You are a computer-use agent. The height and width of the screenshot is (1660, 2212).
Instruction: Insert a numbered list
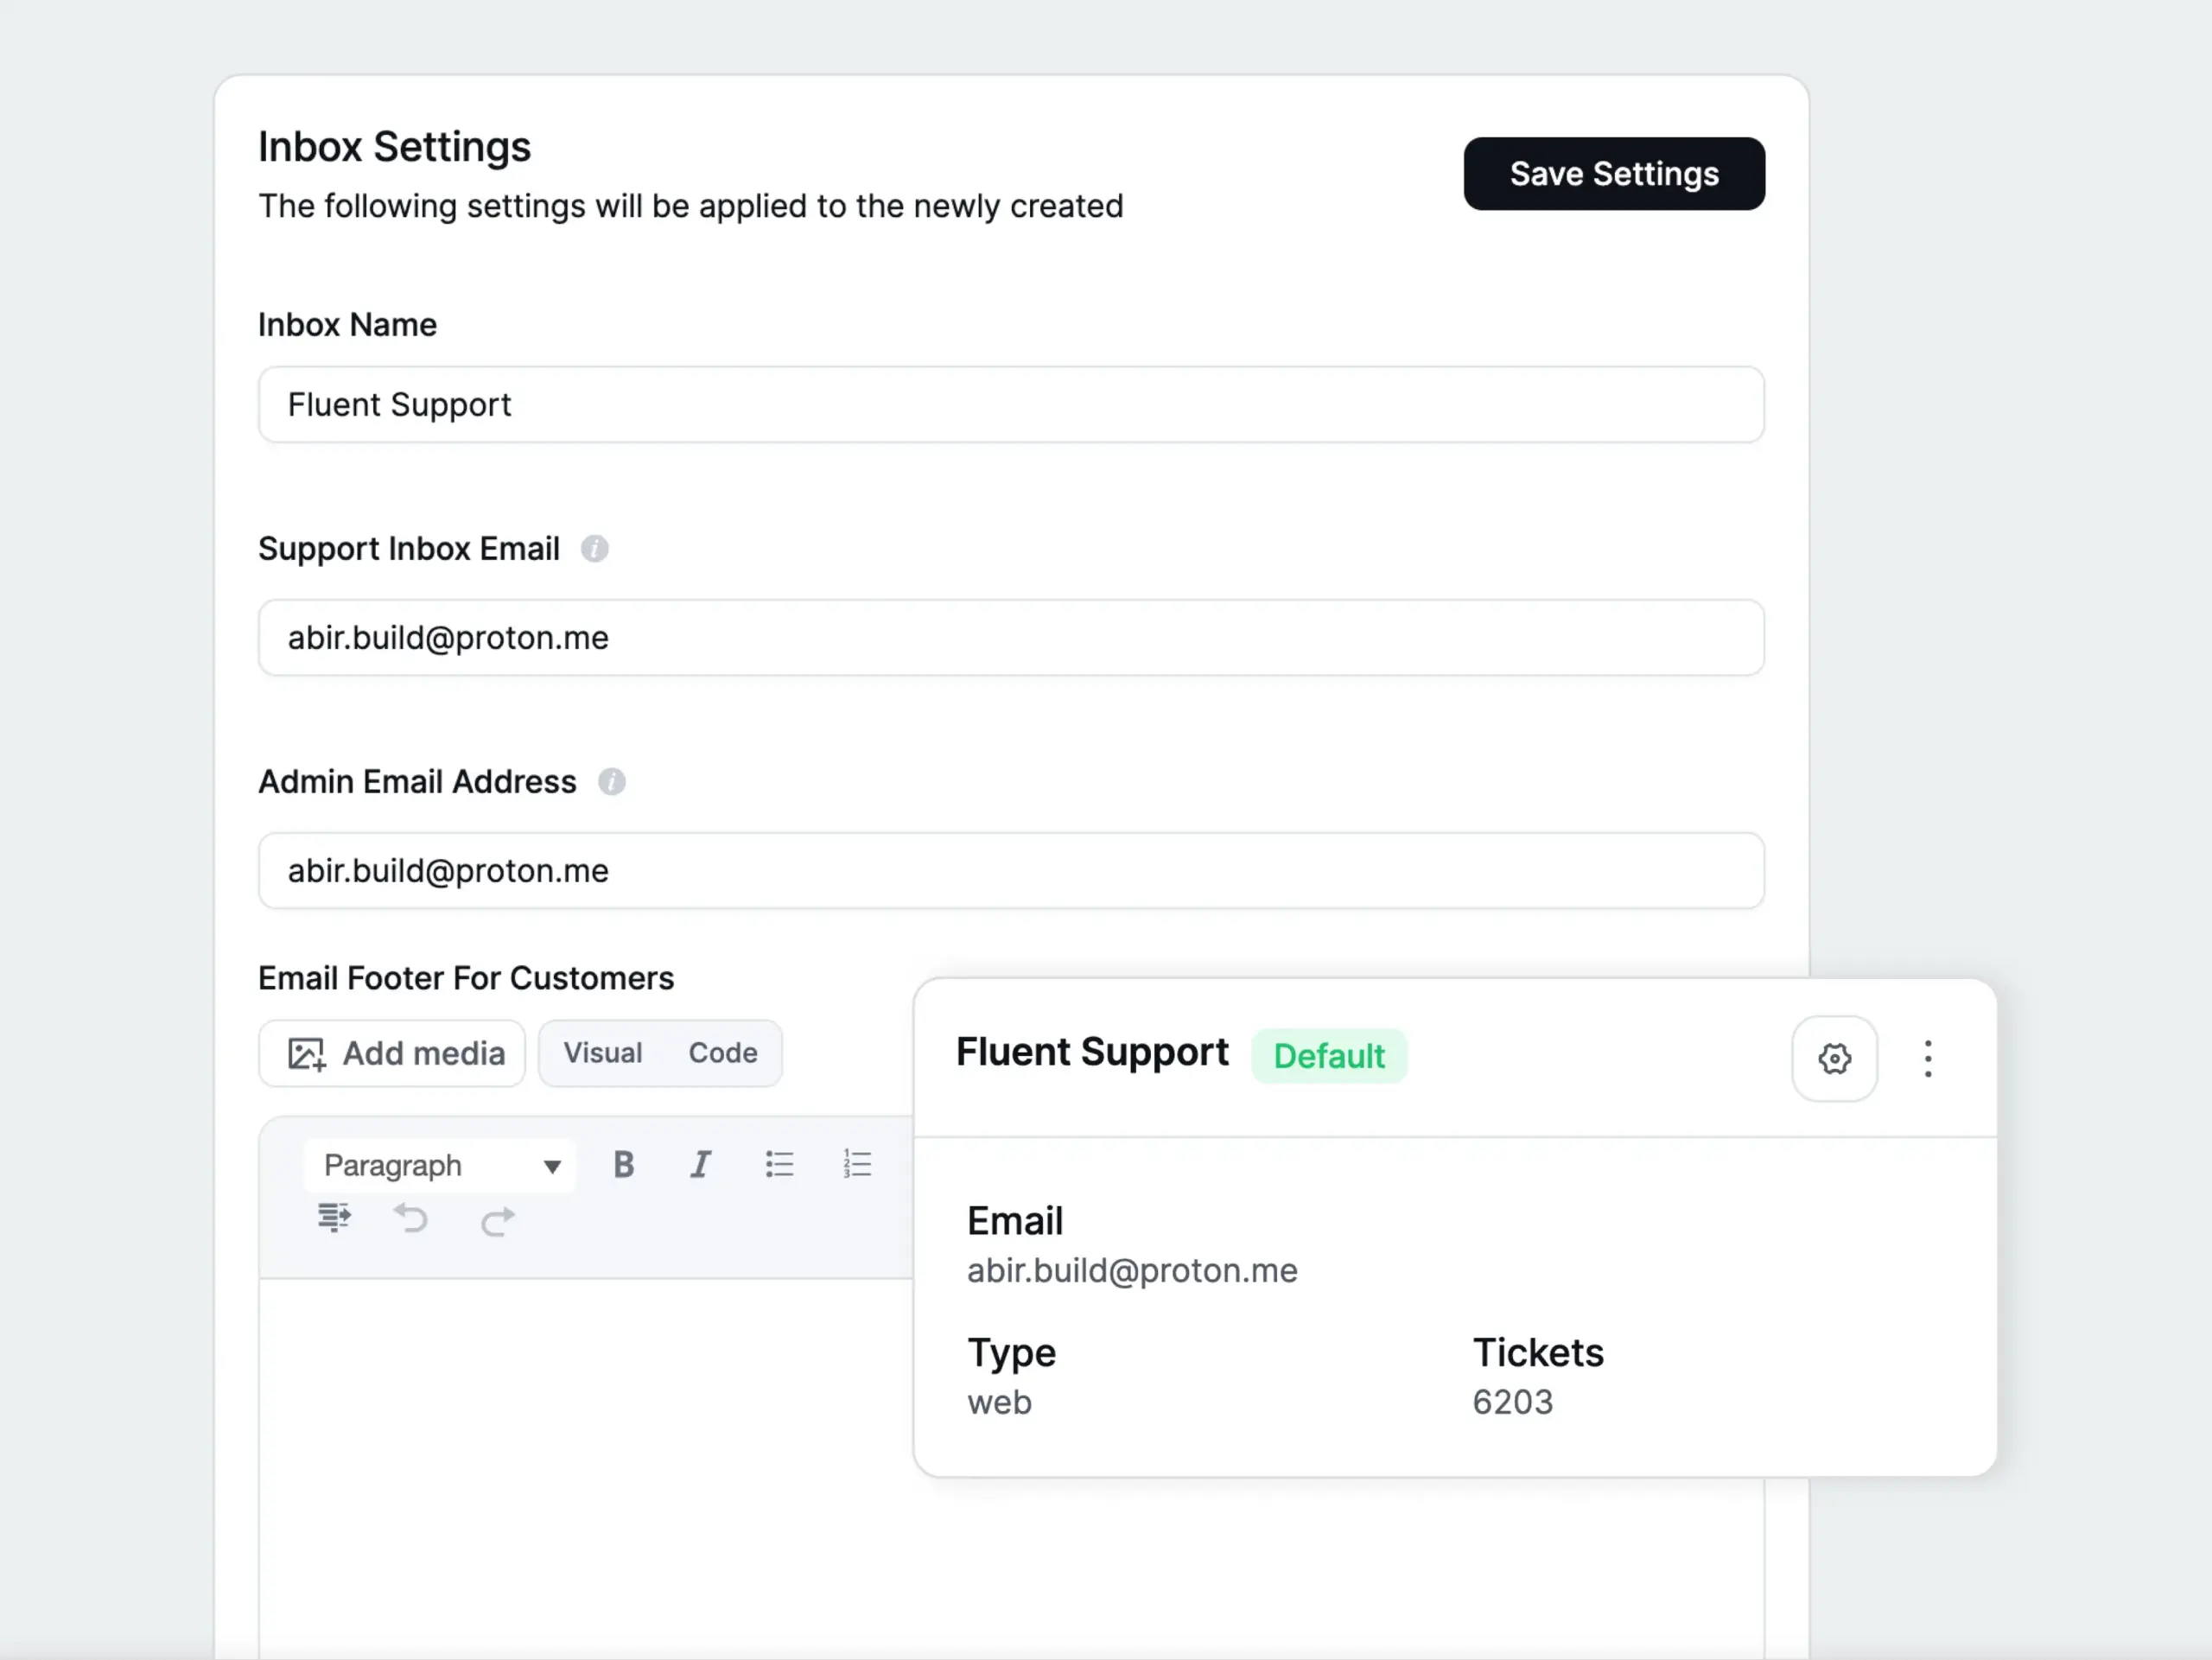857,1165
